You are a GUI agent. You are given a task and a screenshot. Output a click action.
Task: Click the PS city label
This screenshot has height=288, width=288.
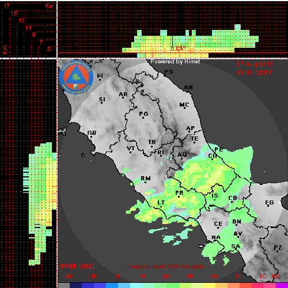pos(169,72)
